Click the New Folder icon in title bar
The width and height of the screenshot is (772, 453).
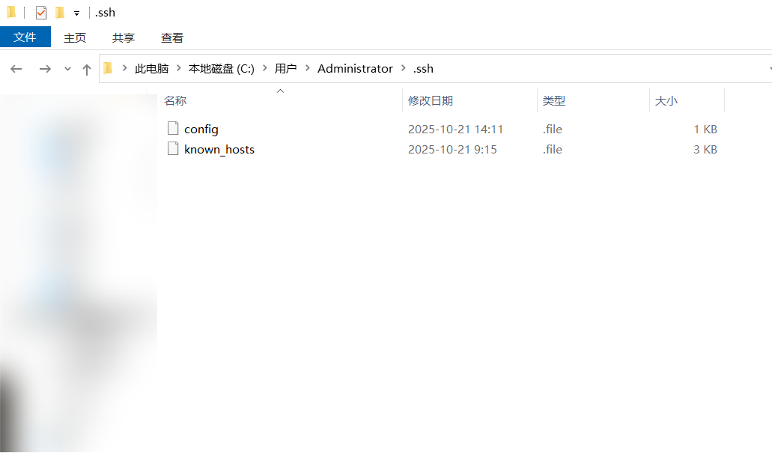(x=60, y=13)
